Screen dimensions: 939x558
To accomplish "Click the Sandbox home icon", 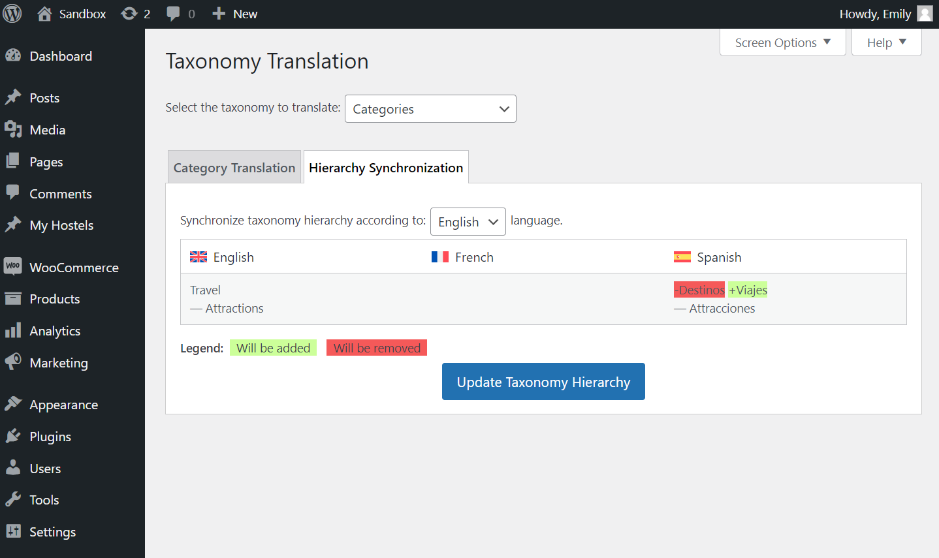I will [44, 14].
